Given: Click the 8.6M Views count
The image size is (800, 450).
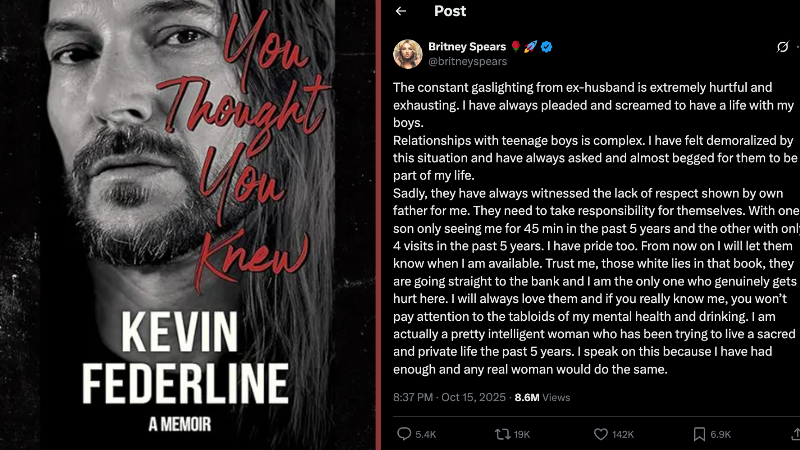Looking at the screenshot, I should [x=542, y=397].
